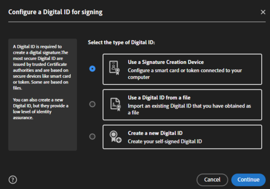The height and width of the screenshot is (189, 270).
Task: Click the 'Configure a Digital ID for signing' title
Action: [55, 12]
